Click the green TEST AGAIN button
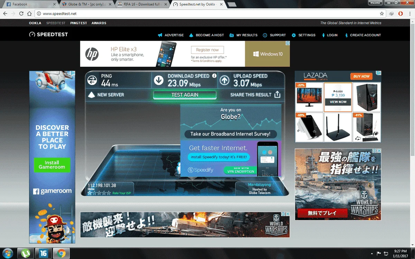415x259 pixels. [185, 95]
